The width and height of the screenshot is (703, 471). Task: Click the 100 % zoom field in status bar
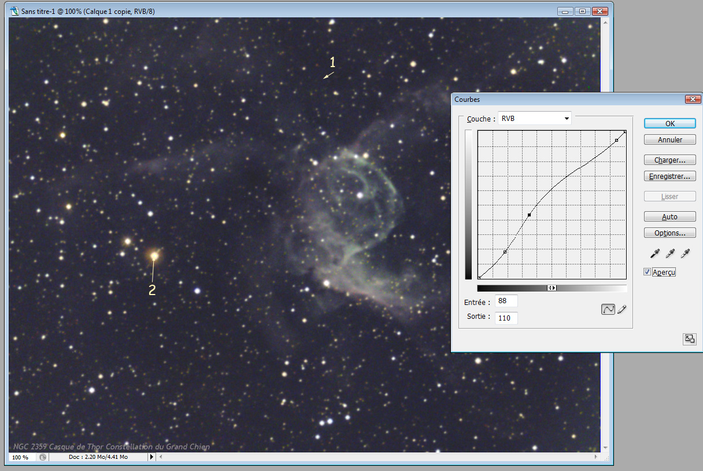click(x=22, y=457)
